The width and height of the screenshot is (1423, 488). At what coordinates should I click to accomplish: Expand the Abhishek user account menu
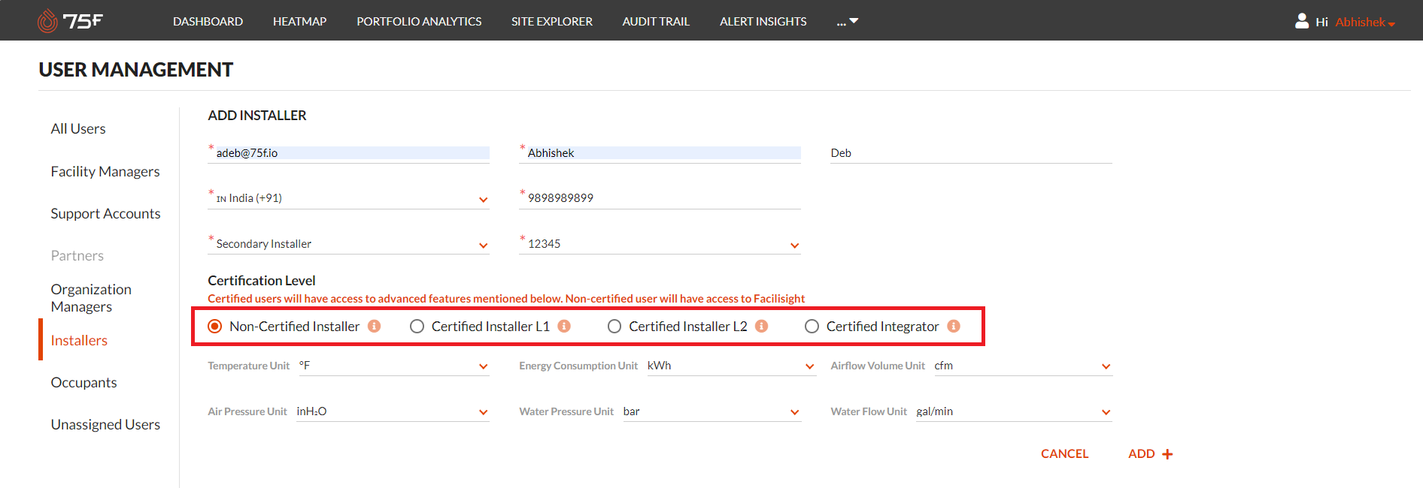(x=1365, y=22)
